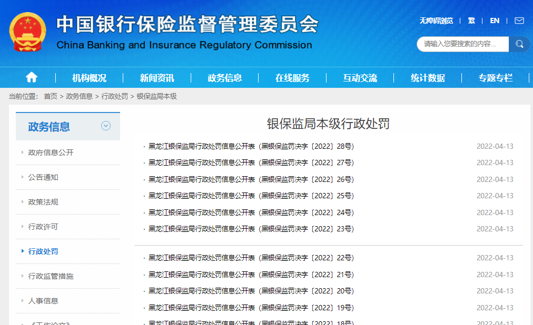Click the arrow icon beside 行政处罚 sidebar item

(22, 251)
